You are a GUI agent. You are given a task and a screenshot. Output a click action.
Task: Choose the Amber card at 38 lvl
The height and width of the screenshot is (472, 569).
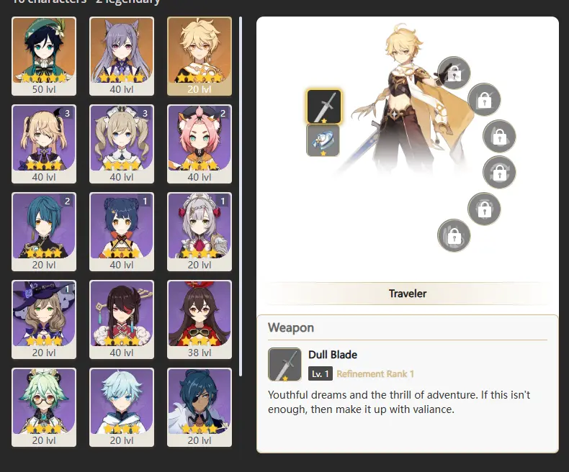(x=200, y=319)
